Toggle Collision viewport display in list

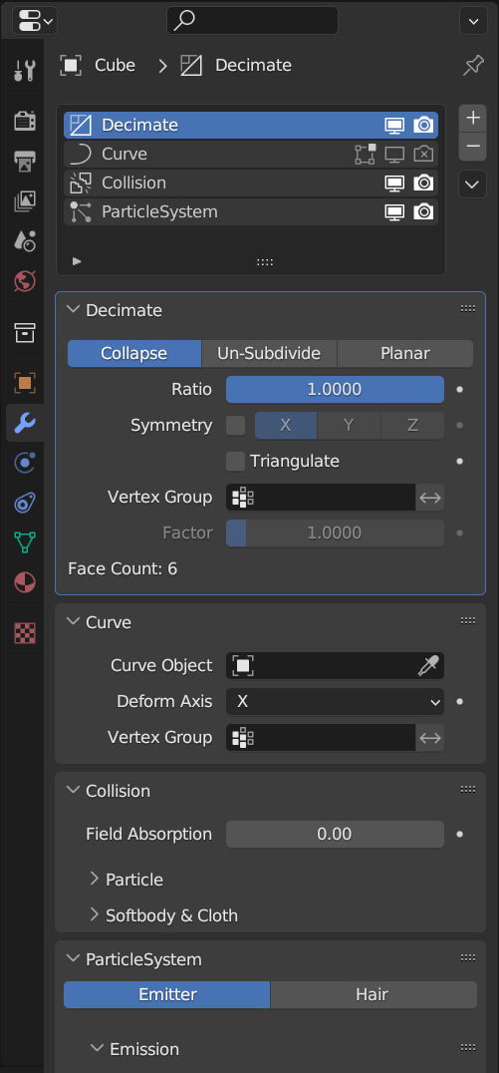(x=394, y=182)
